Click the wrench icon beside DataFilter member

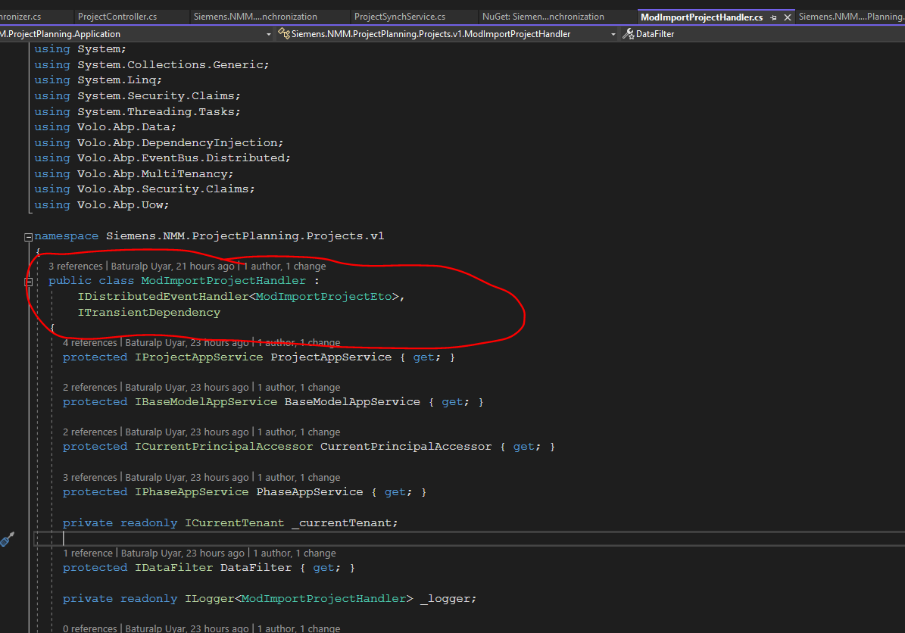[x=628, y=34]
